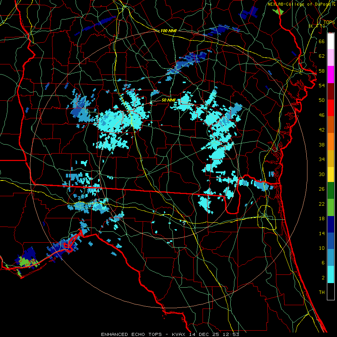This screenshot has height=337, width=337.
Task: Click the dark red 50-54 kft legend swatch
Action: (331, 91)
